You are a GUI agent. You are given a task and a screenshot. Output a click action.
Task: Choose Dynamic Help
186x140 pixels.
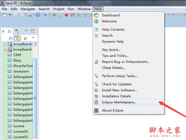(x=128, y=41)
